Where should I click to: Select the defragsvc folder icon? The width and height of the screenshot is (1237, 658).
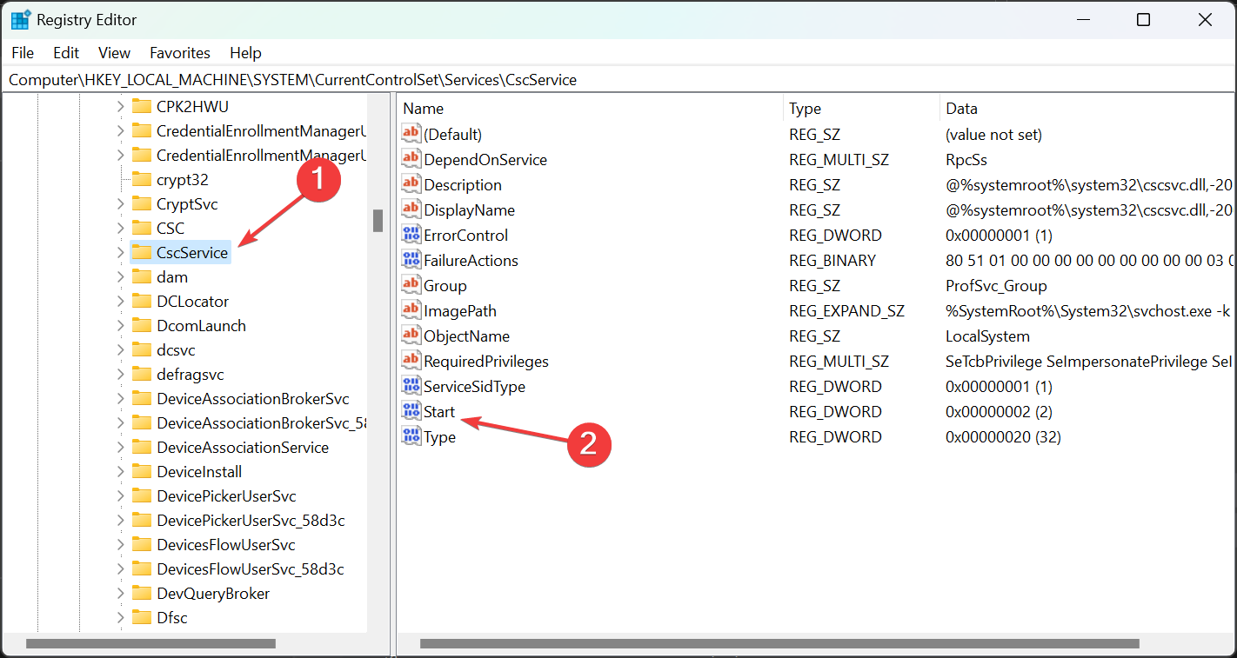142,374
